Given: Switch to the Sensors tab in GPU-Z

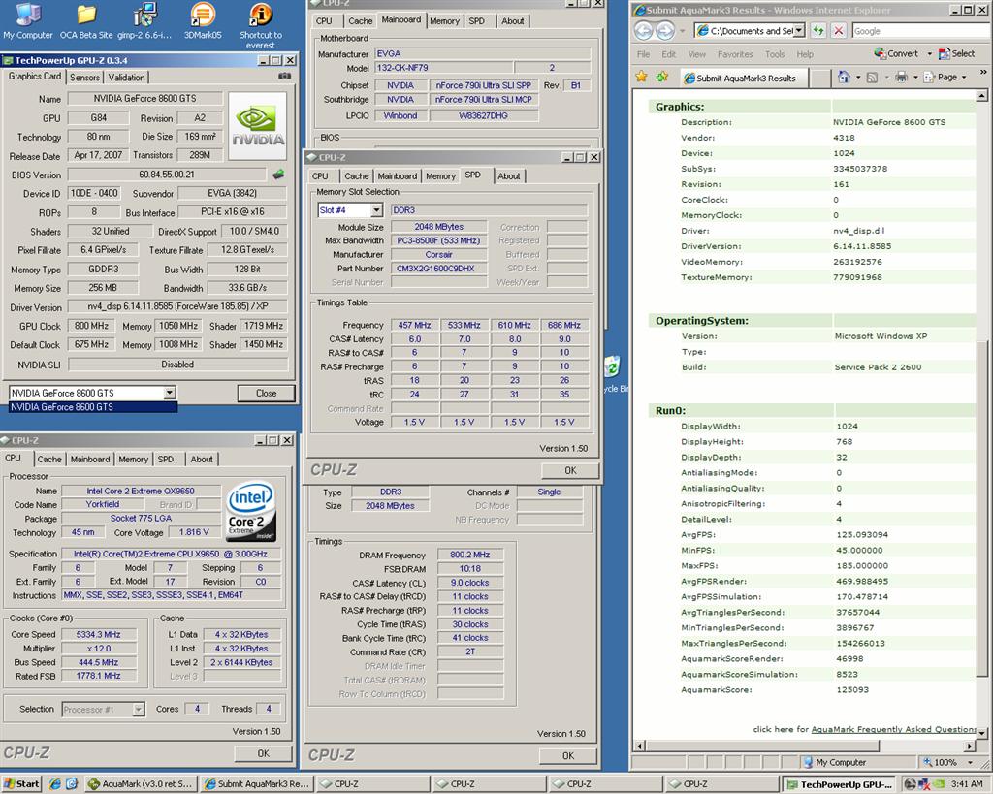Looking at the screenshot, I should pos(84,78).
